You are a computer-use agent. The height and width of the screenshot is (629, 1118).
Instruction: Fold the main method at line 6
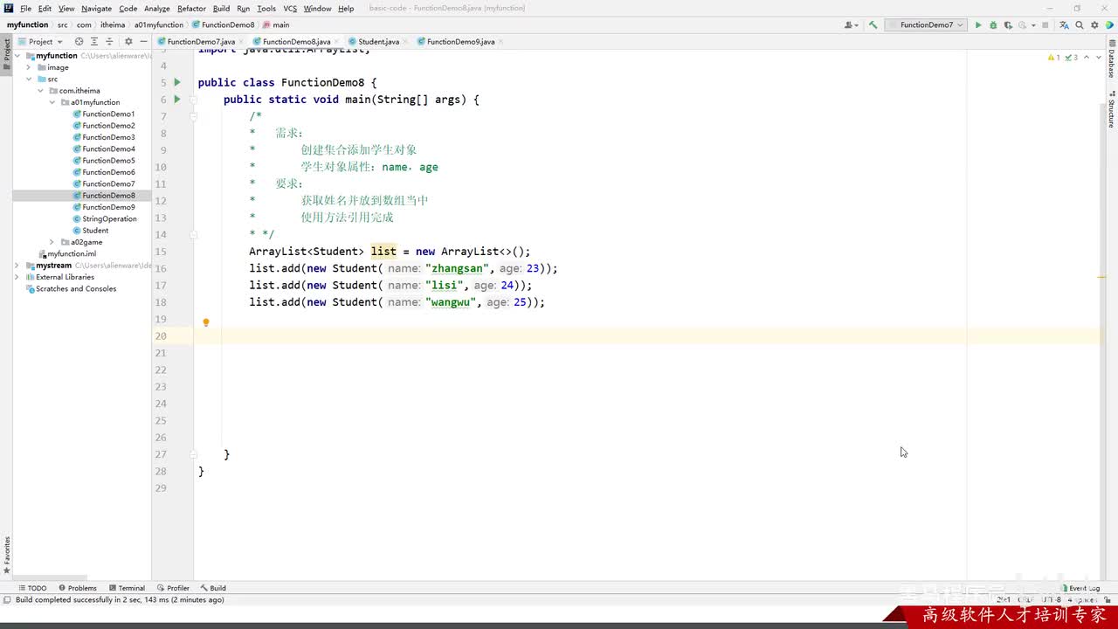pyautogui.click(x=194, y=100)
